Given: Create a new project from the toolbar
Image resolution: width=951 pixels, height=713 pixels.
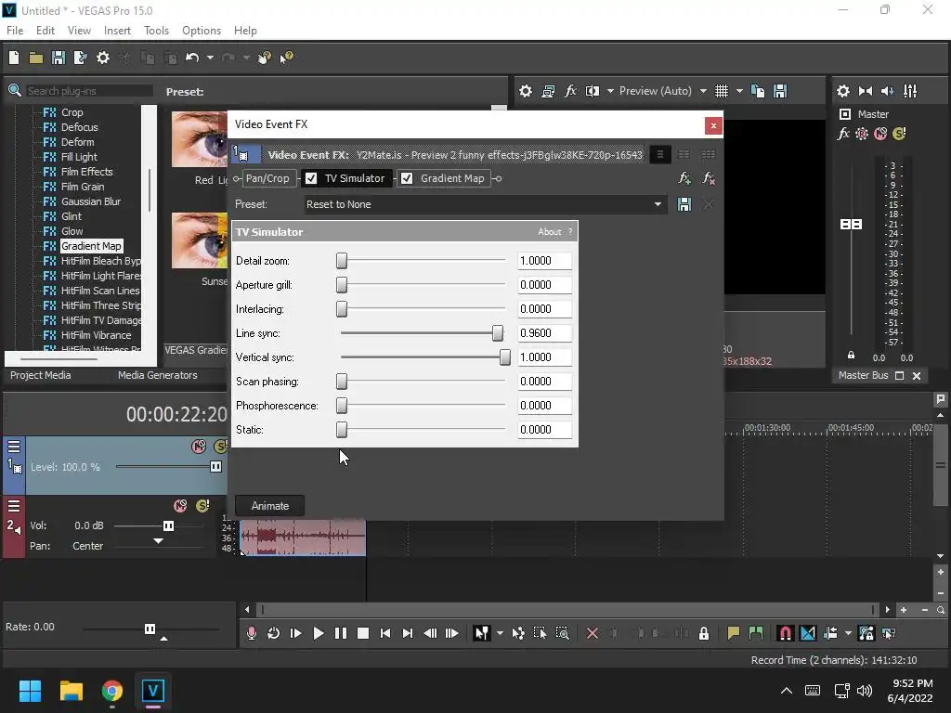Looking at the screenshot, I should tap(14, 58).
